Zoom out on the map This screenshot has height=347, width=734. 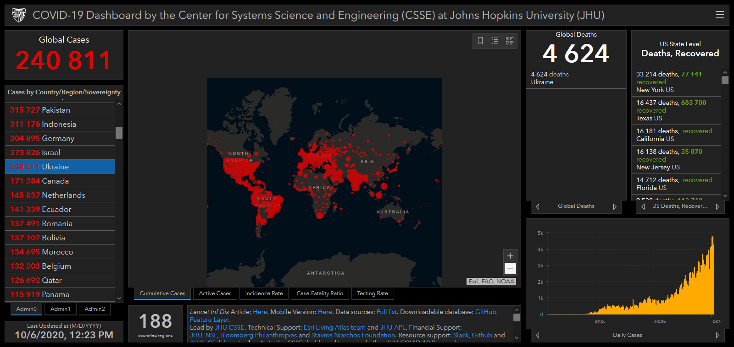click(x=510, y=268)
